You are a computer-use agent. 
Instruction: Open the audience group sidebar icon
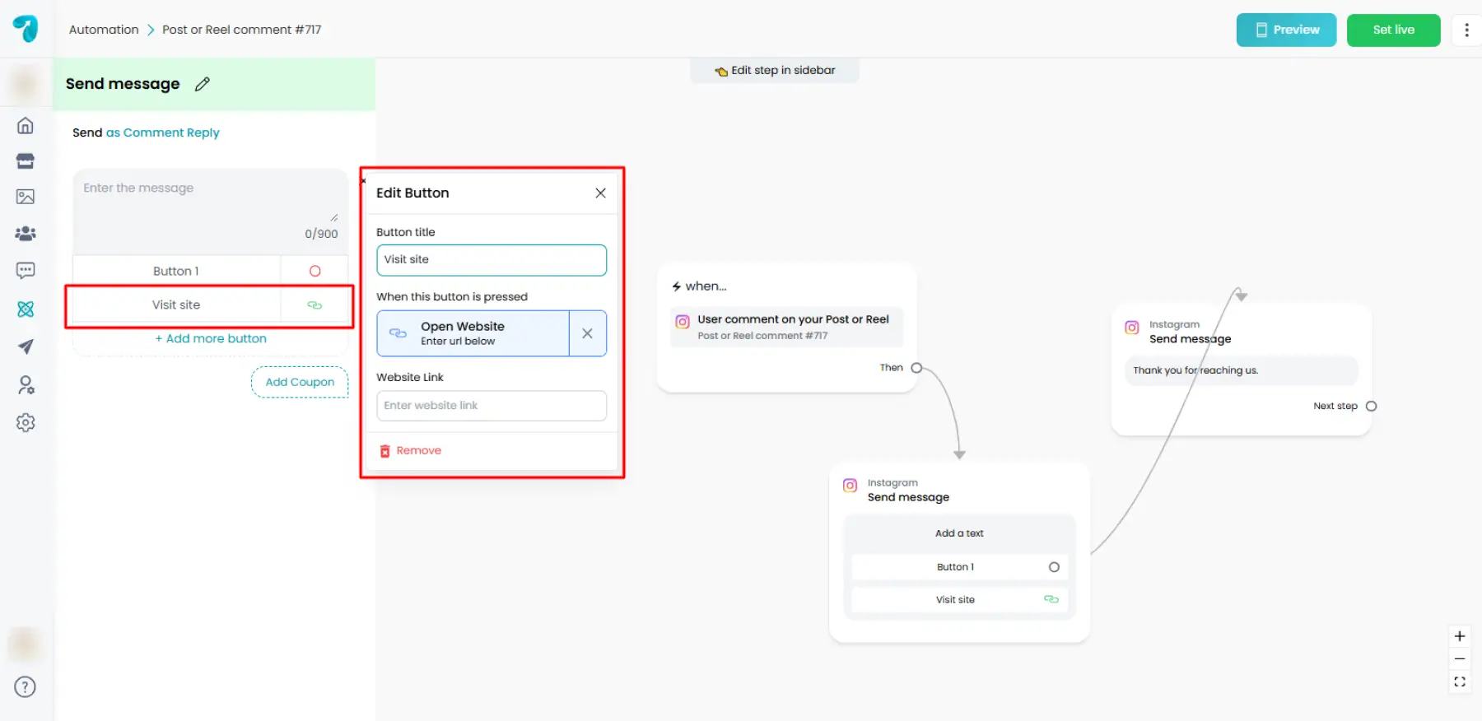tap(26, 234)
